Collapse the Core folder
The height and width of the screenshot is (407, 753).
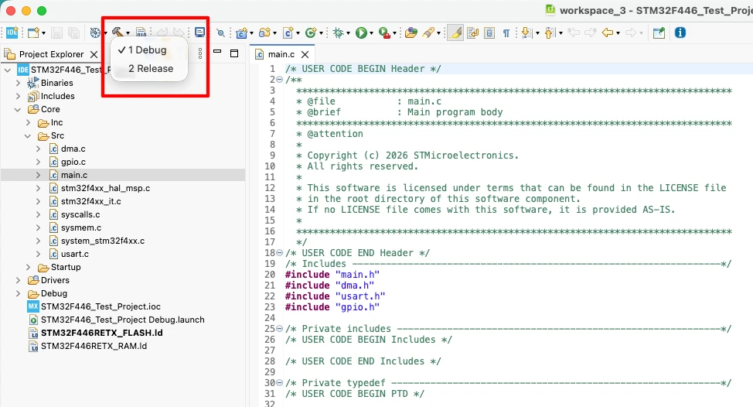pos(18,110)
